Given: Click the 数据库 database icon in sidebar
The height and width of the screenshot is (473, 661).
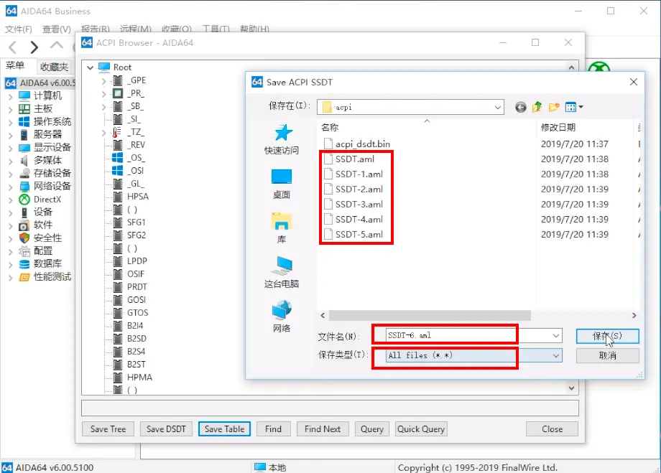Looking at the screenshot, I should click(x=24, y=264).
